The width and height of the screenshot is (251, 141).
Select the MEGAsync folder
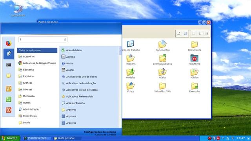click(x=195, y=60)
